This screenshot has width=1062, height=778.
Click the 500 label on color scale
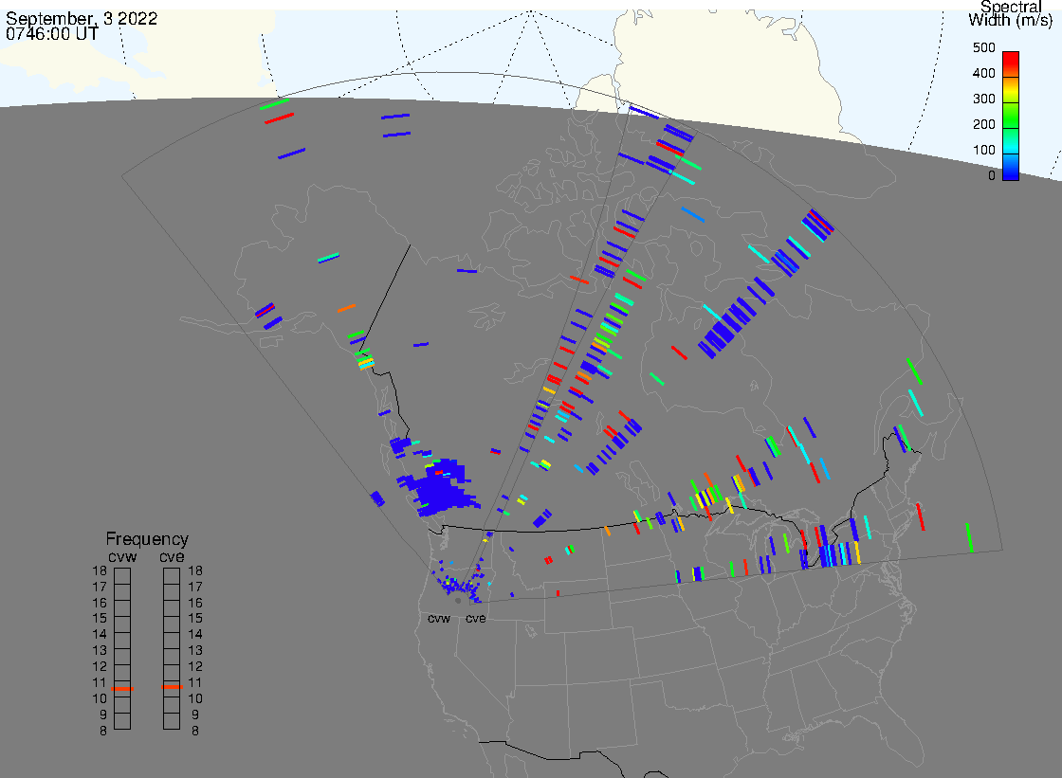pos(983,47)
